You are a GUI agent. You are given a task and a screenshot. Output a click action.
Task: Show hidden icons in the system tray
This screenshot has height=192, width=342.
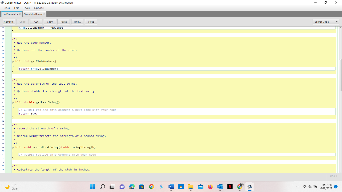click(x=297, y=187)
